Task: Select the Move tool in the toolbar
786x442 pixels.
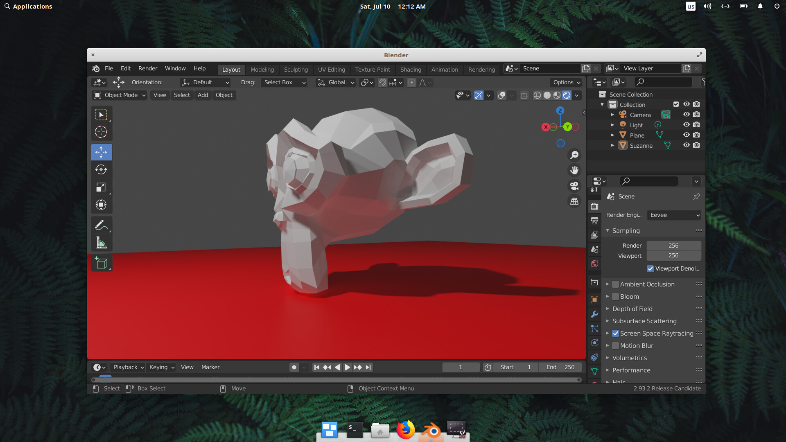Action: pyautogui.click(x=101, y=152)
